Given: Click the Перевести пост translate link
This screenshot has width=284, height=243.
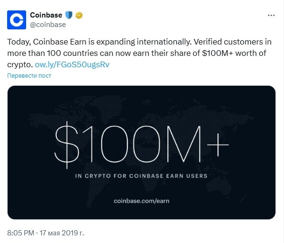Looking at the screenshot, I should point(29,75).
